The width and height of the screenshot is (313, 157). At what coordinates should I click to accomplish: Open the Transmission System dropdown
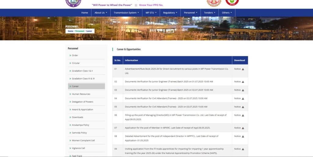click(x=126, y=13)
